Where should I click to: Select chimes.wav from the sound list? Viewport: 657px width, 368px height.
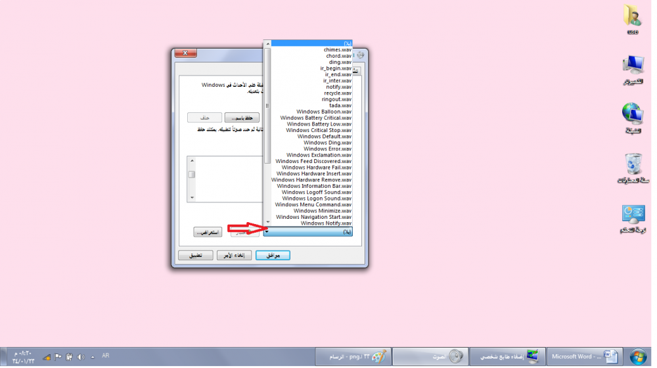337,50
